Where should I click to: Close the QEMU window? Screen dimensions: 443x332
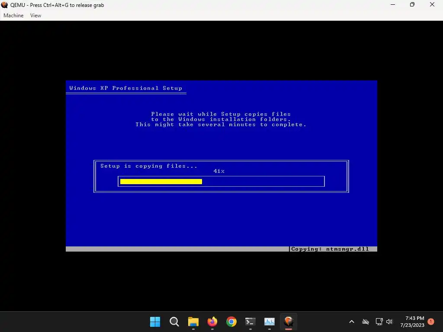pos(432,5)
